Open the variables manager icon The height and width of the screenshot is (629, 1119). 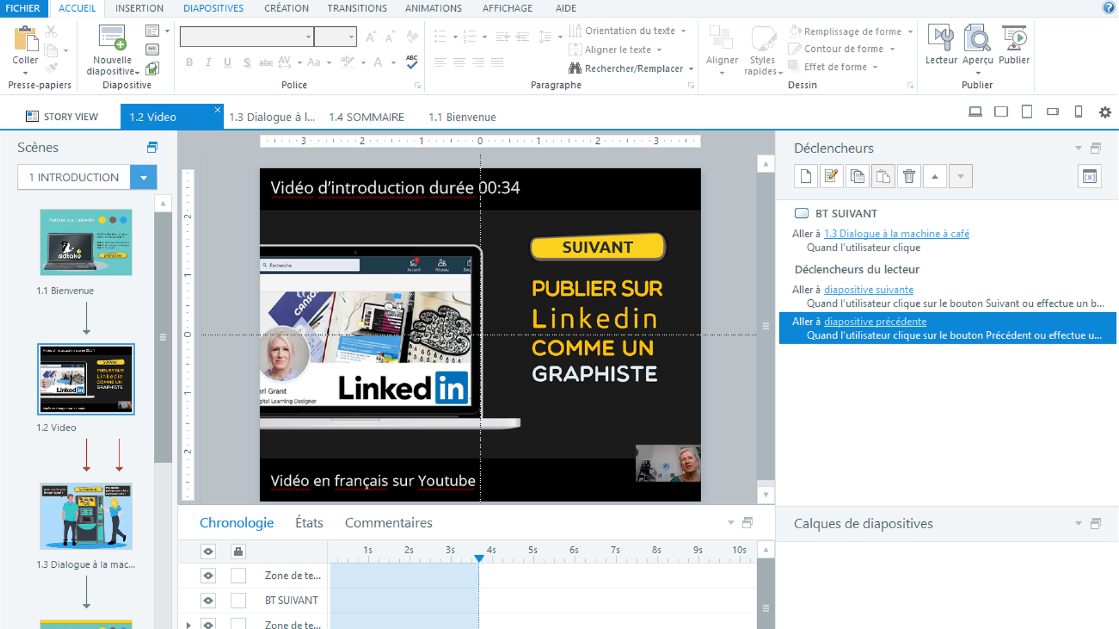[x=1089, y=176]
